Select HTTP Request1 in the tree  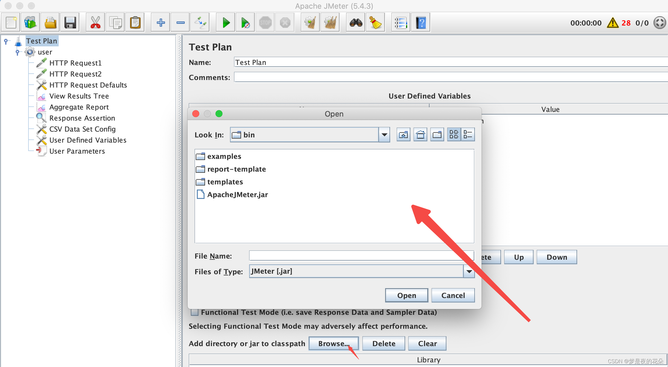(76, 63)
